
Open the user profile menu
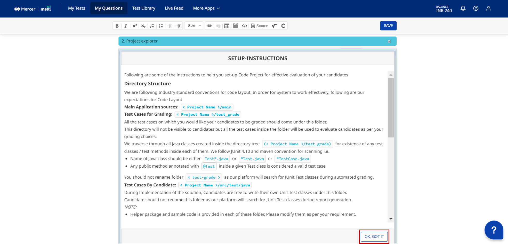pyautogui.click(x=488, y=9)
